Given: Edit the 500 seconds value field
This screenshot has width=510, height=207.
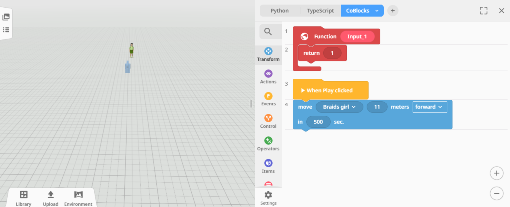Looking at the screenshot, I should pyautogui.click(x=318, y=122).
